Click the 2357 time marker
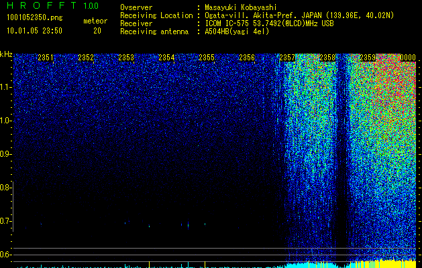This screenshot has width=422, height=268. click(287, 58)
